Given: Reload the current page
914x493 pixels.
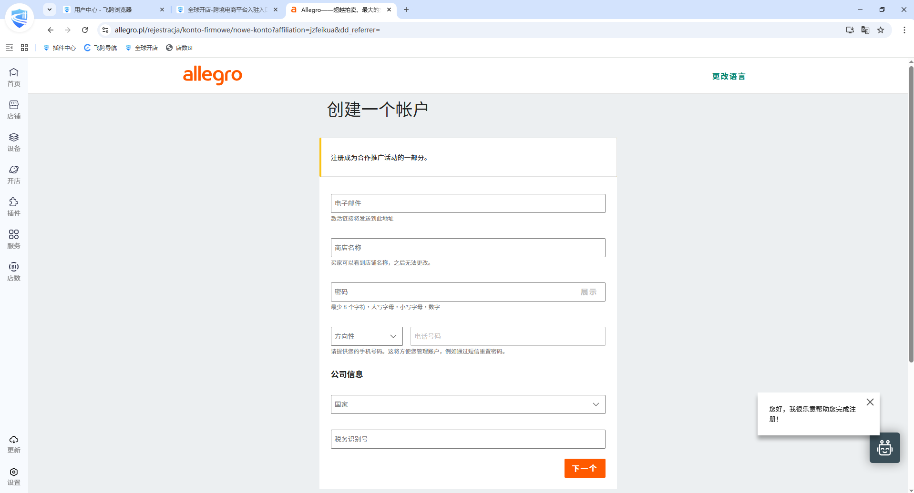Looking at the screenshot, I should click(85, 30).
